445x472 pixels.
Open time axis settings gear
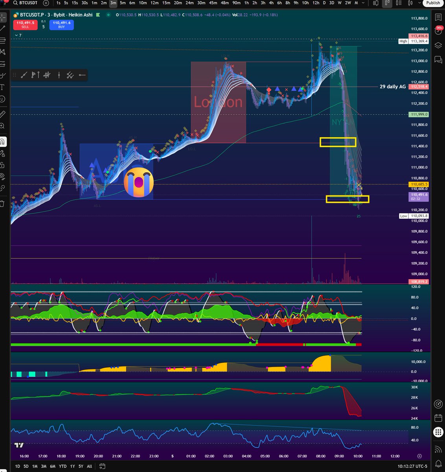coord(419,456)
